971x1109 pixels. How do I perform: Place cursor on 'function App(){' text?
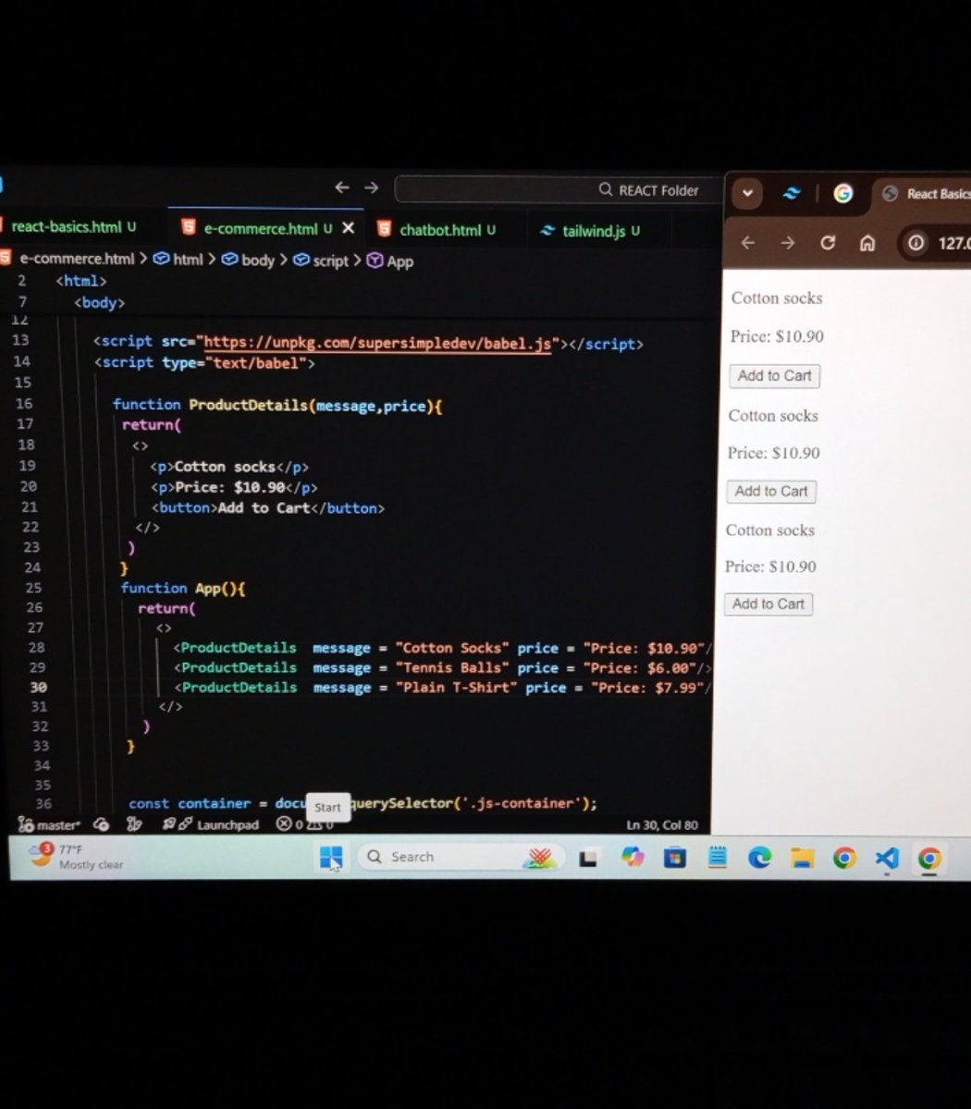pyautogui.click(x=183, y=588)
